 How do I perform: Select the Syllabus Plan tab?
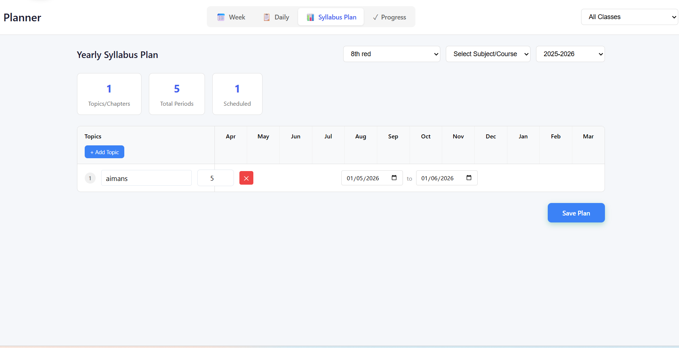[x=331, y=17]
